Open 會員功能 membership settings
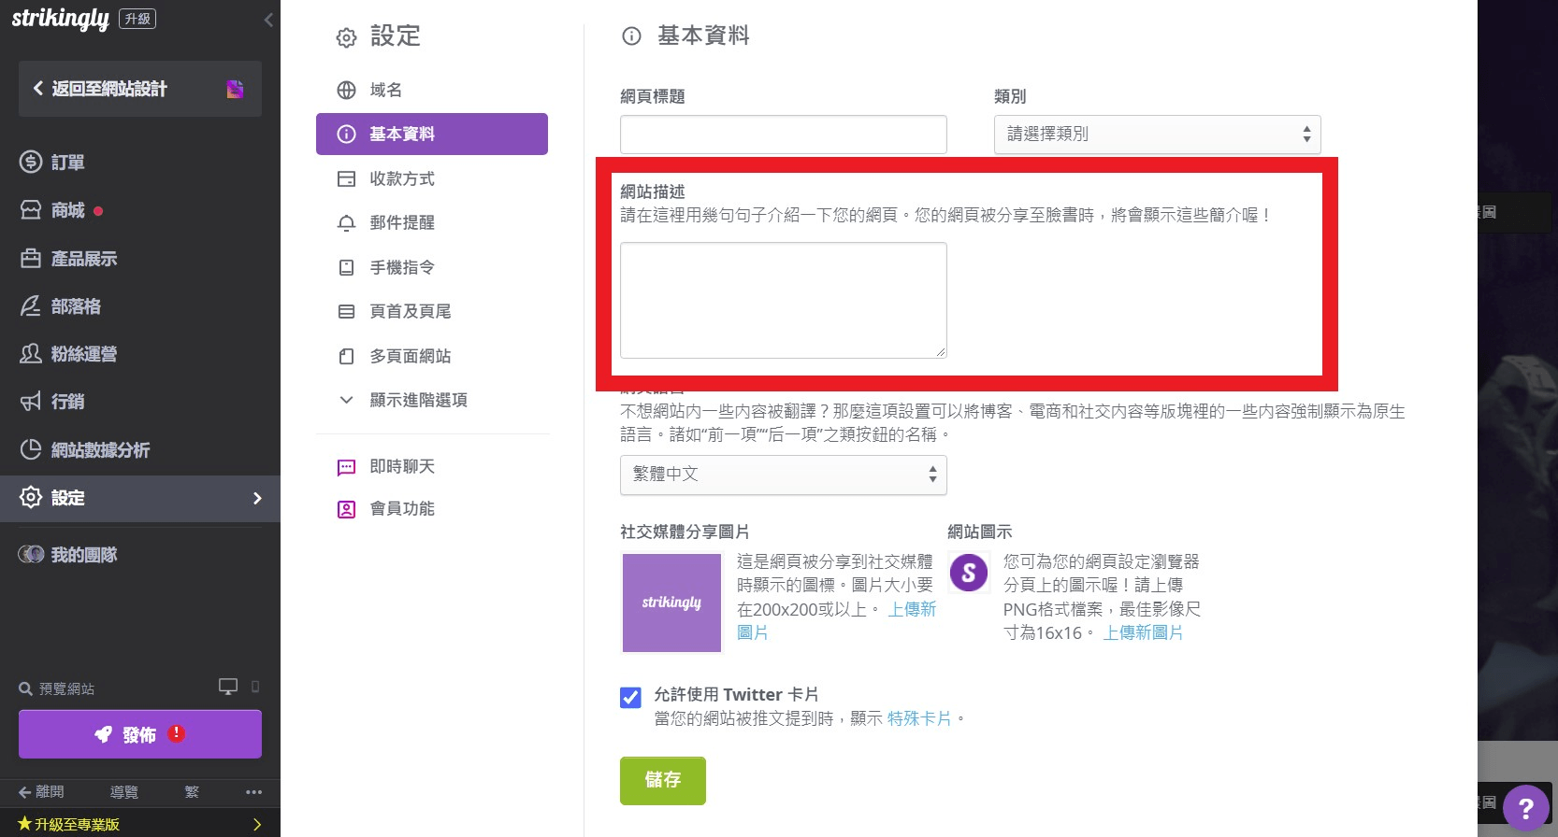This screenshot has width=1558, height=837. point(401,509)
